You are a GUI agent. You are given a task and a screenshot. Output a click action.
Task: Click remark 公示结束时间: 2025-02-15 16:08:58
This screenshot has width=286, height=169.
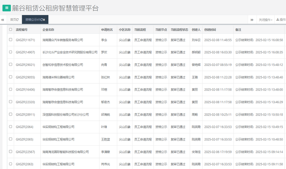pyautogui.click(x=259, y=40)
